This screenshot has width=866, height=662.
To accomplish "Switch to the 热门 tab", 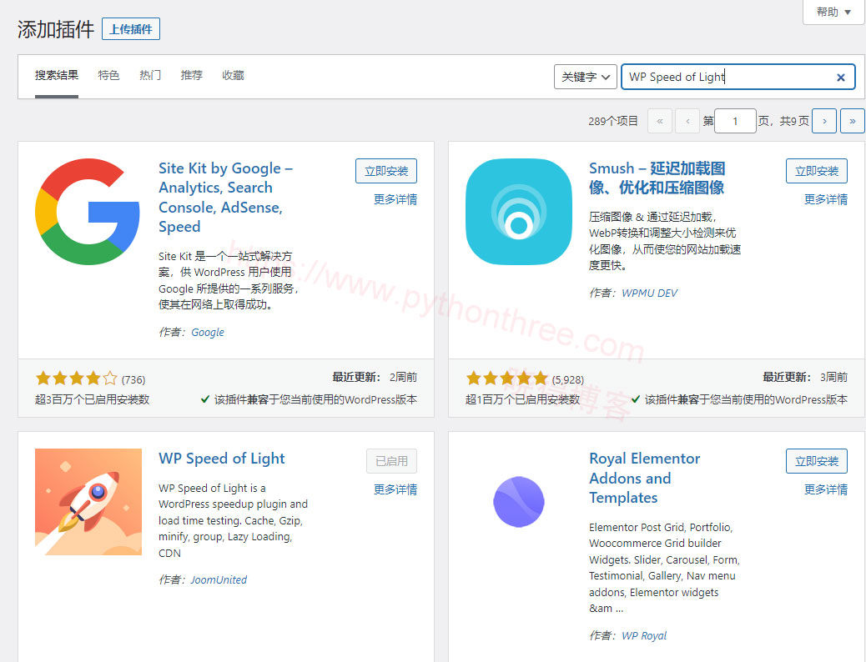I will click(150, 76).
